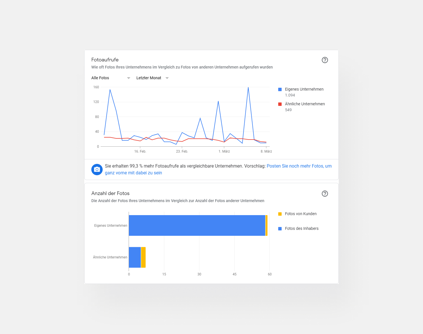Open the Alle Fotos dropdown
Viewport: 423px width, 334px height.
110,78
